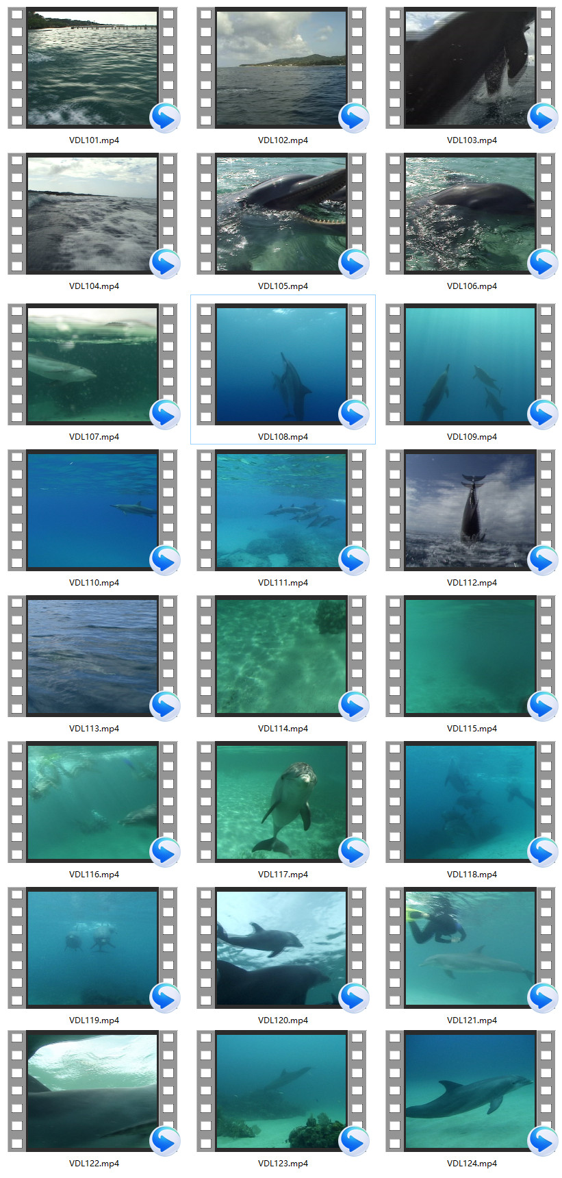Click the blue player badge on VDL106.mp4
Viewport: 562px width, 1178px height.
(543, 264)
